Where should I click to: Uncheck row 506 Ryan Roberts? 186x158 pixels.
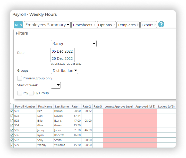coord(12,135)
